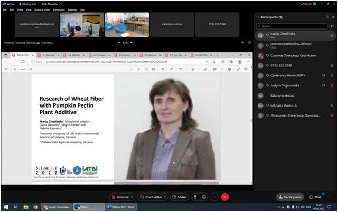
Task: Open the PDF viewer settings gear
Action: 246,69
